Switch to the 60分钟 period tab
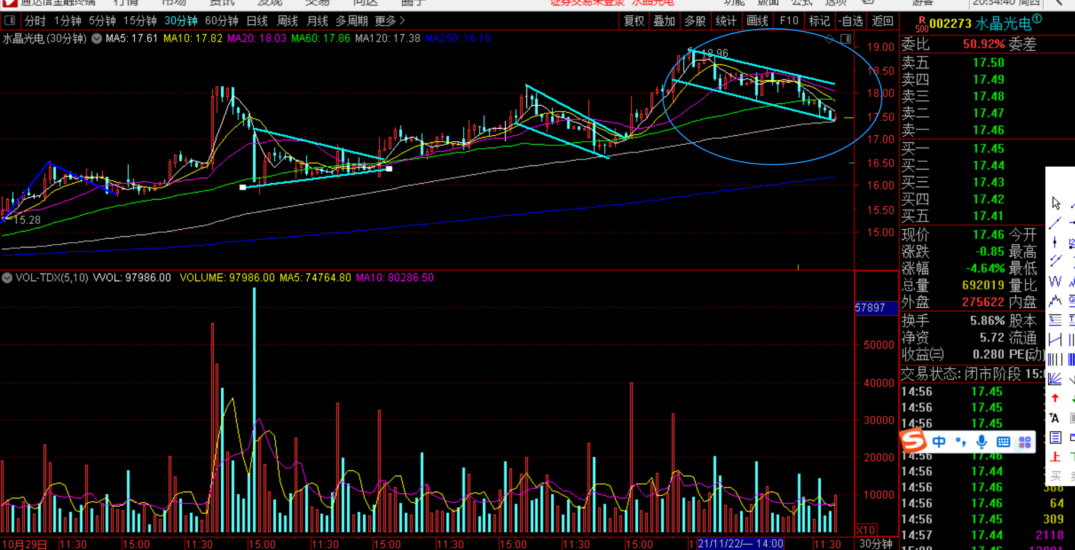1075x550 pixels. tap(221, 21)
